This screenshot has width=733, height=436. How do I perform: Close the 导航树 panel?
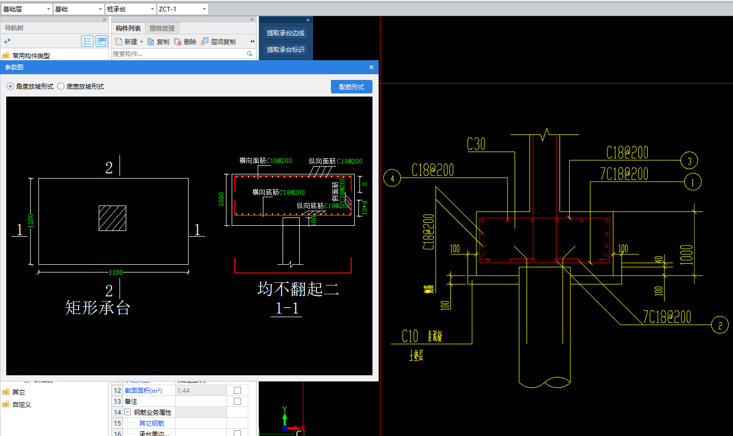click(104, 20)
